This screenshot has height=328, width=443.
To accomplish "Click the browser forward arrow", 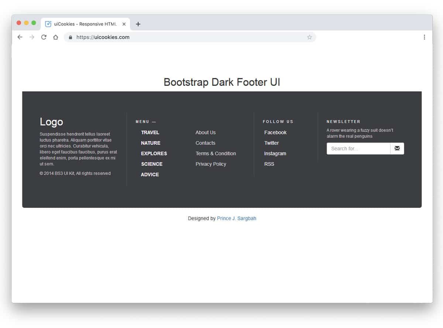I will tap(32, 37).
